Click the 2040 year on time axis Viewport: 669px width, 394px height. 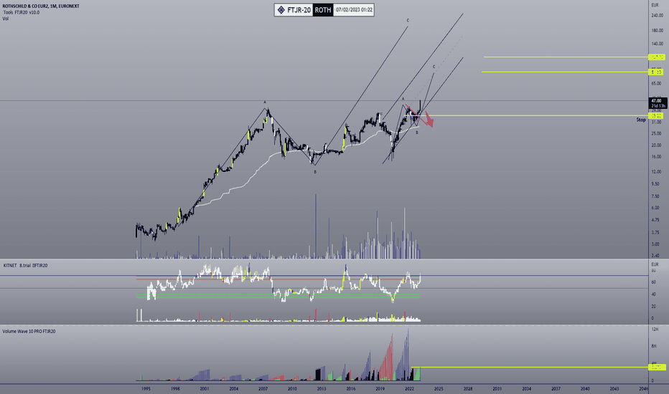pyautogui.click(x=585, y=389)
